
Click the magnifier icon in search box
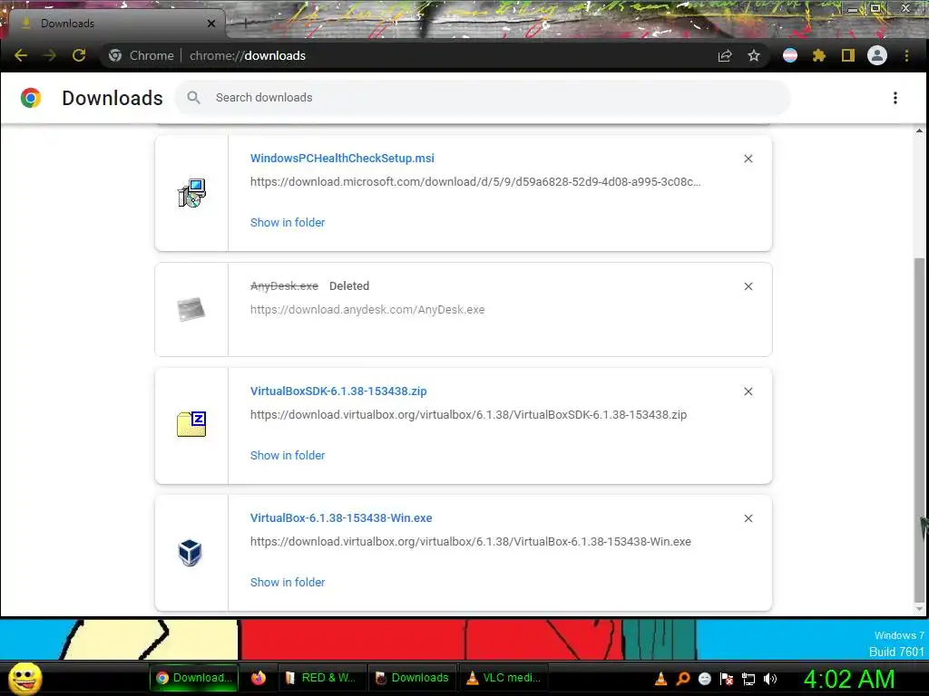click(194, 98)
